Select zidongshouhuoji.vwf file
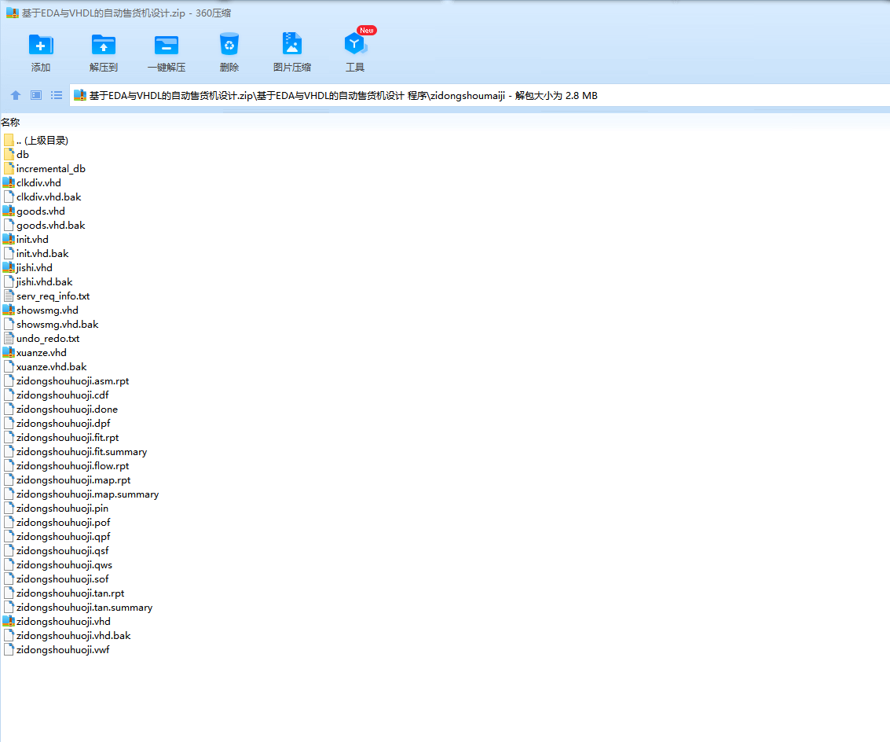Screen dimensions: 890x742 click(57, 650)
